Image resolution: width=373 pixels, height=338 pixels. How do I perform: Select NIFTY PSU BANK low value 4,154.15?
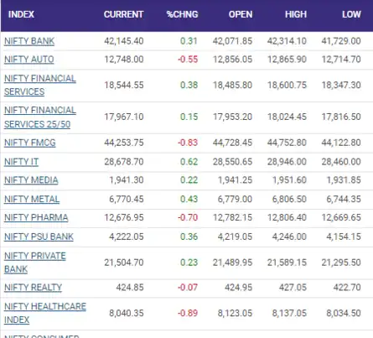[344, 237]
